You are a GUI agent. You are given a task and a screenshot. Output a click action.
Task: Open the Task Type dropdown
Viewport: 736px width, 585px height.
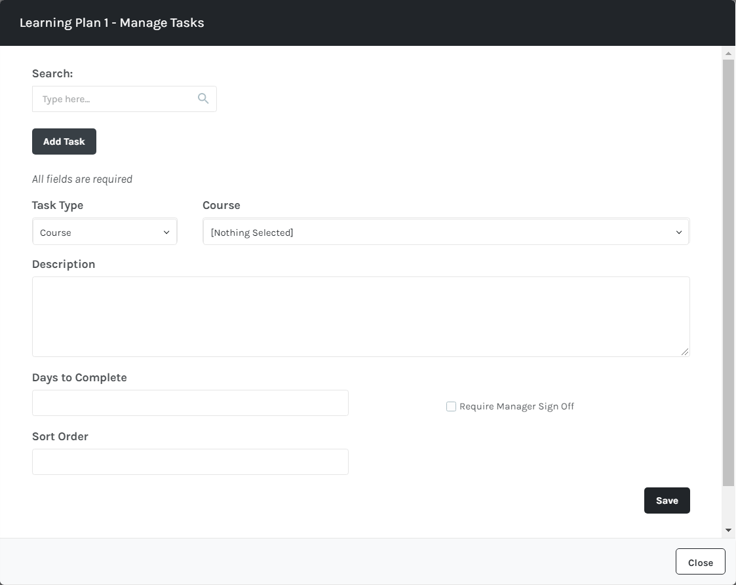pyautogui.click(x=105, y=232)
